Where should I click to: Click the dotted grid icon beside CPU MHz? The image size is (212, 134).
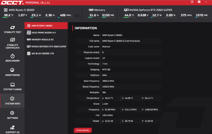77,16
